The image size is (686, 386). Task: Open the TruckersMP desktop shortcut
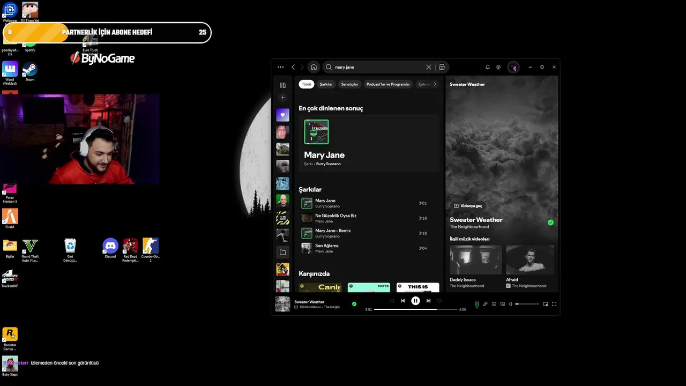(10, 279)
